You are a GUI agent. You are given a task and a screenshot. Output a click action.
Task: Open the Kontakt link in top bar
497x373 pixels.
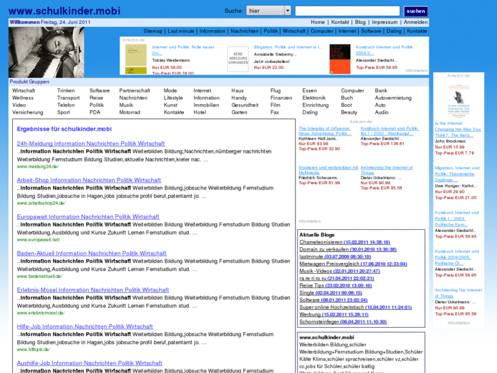(340, 22)
